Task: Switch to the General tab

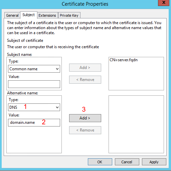Action: [x=12, y=15]
